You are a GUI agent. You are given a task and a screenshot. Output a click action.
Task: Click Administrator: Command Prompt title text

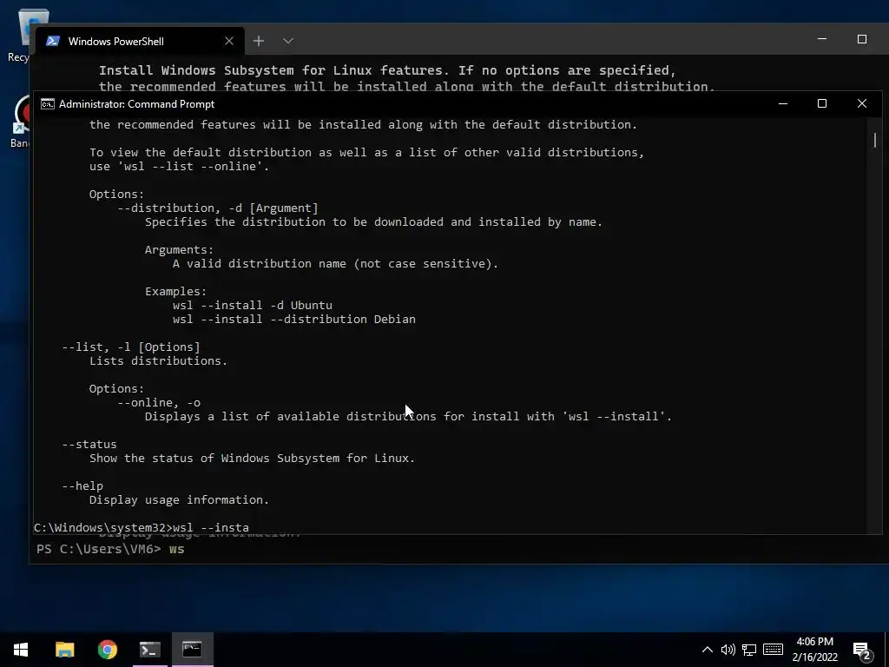click(136, 104)
